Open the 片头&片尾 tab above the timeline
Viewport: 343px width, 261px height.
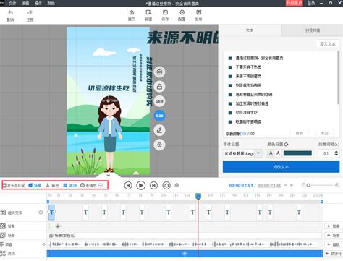click(x=14, y=185)
